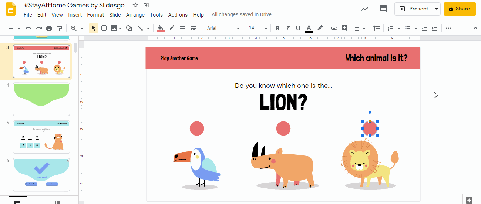The image size is (481, 204).
Task: Open the text align dropdown
Action: point(360,28)
